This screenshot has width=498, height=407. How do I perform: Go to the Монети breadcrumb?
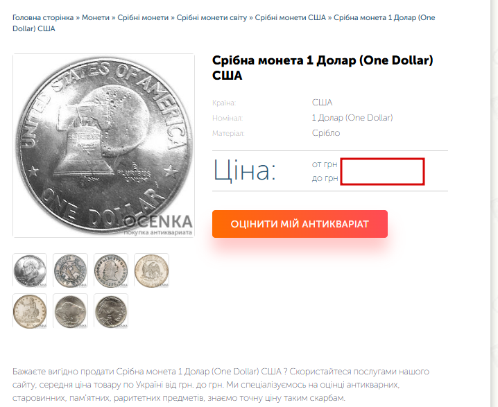tap(96, 17)
